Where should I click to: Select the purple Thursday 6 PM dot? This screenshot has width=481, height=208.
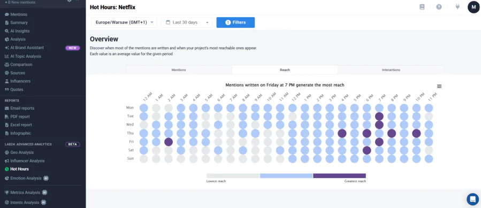(x=367, y=134)
